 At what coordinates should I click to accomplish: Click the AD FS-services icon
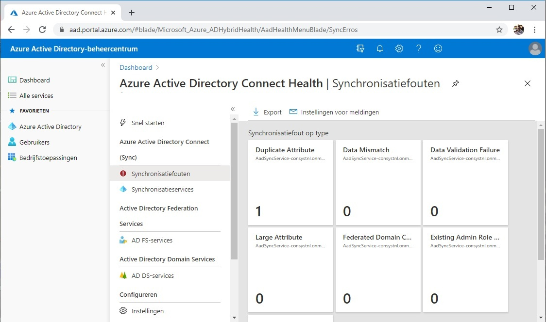123,240
